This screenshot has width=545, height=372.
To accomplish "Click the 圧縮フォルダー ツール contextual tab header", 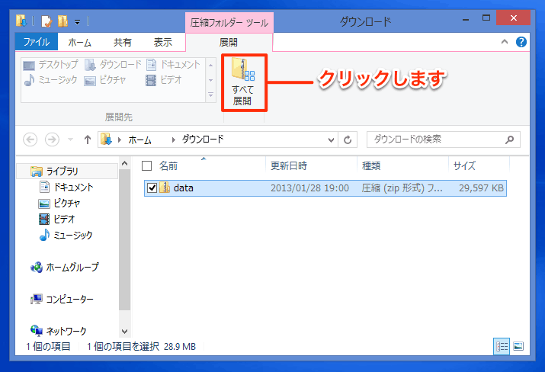I will coord(229,23).
